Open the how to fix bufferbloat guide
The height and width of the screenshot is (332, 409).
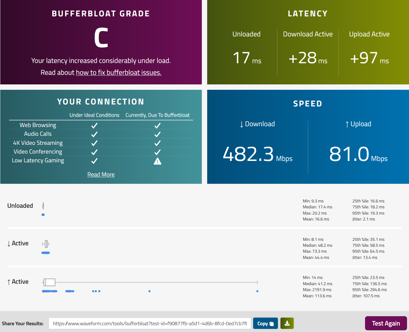118,72
